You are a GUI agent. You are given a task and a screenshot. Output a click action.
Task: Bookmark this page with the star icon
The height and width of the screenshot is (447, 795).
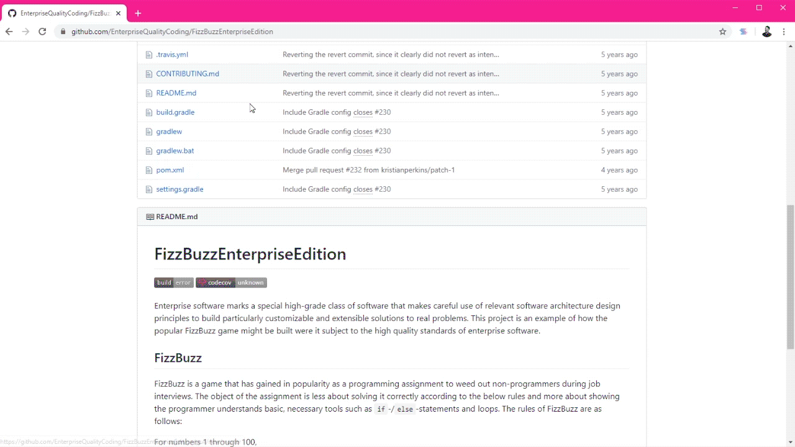coord(722,32)
